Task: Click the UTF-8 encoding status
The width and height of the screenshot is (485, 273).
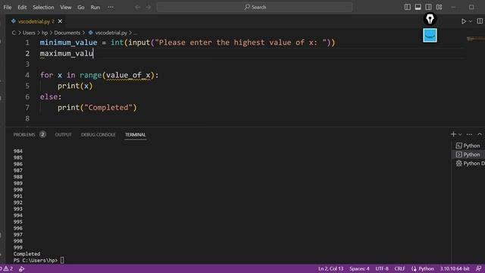Action: [382, 268]
